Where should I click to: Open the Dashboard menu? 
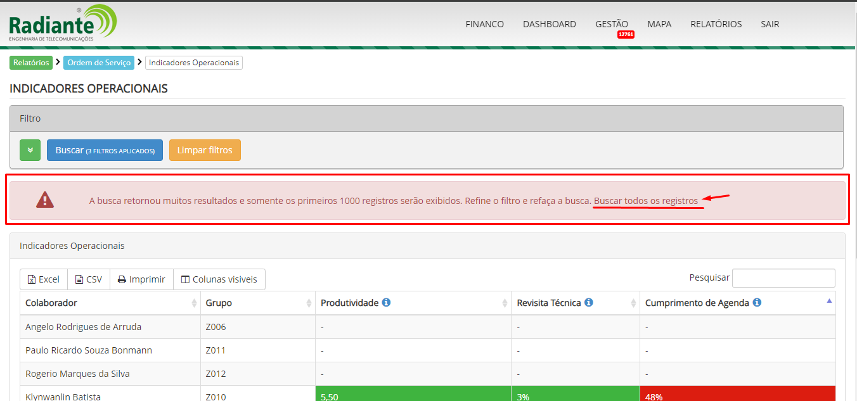549,24
